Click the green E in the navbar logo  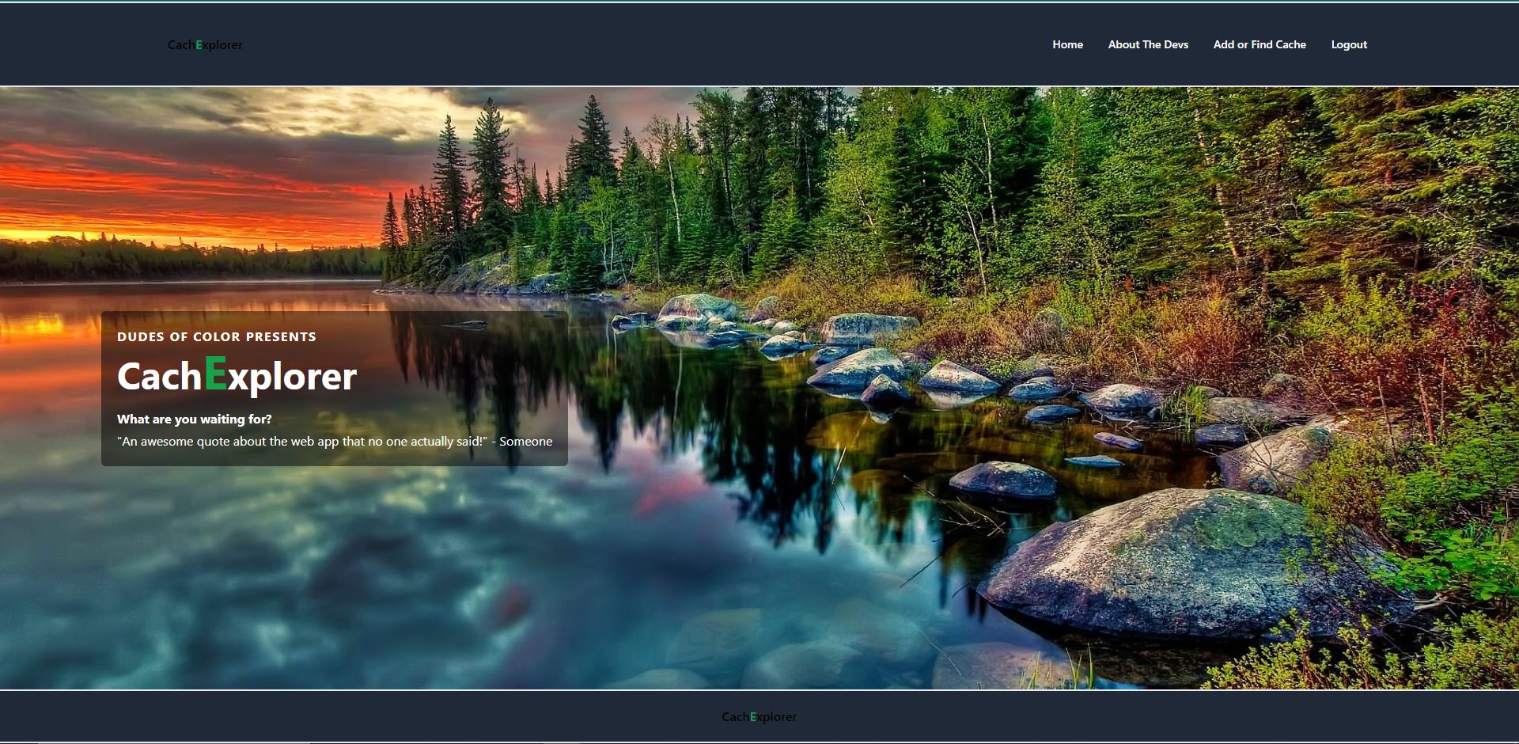pyautogui.click(x=199, y=45)
